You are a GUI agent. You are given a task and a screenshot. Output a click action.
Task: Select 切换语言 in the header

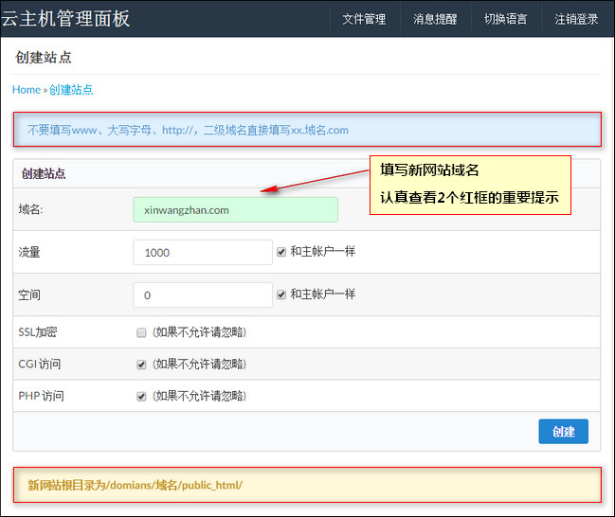click(x=506, y=19)
